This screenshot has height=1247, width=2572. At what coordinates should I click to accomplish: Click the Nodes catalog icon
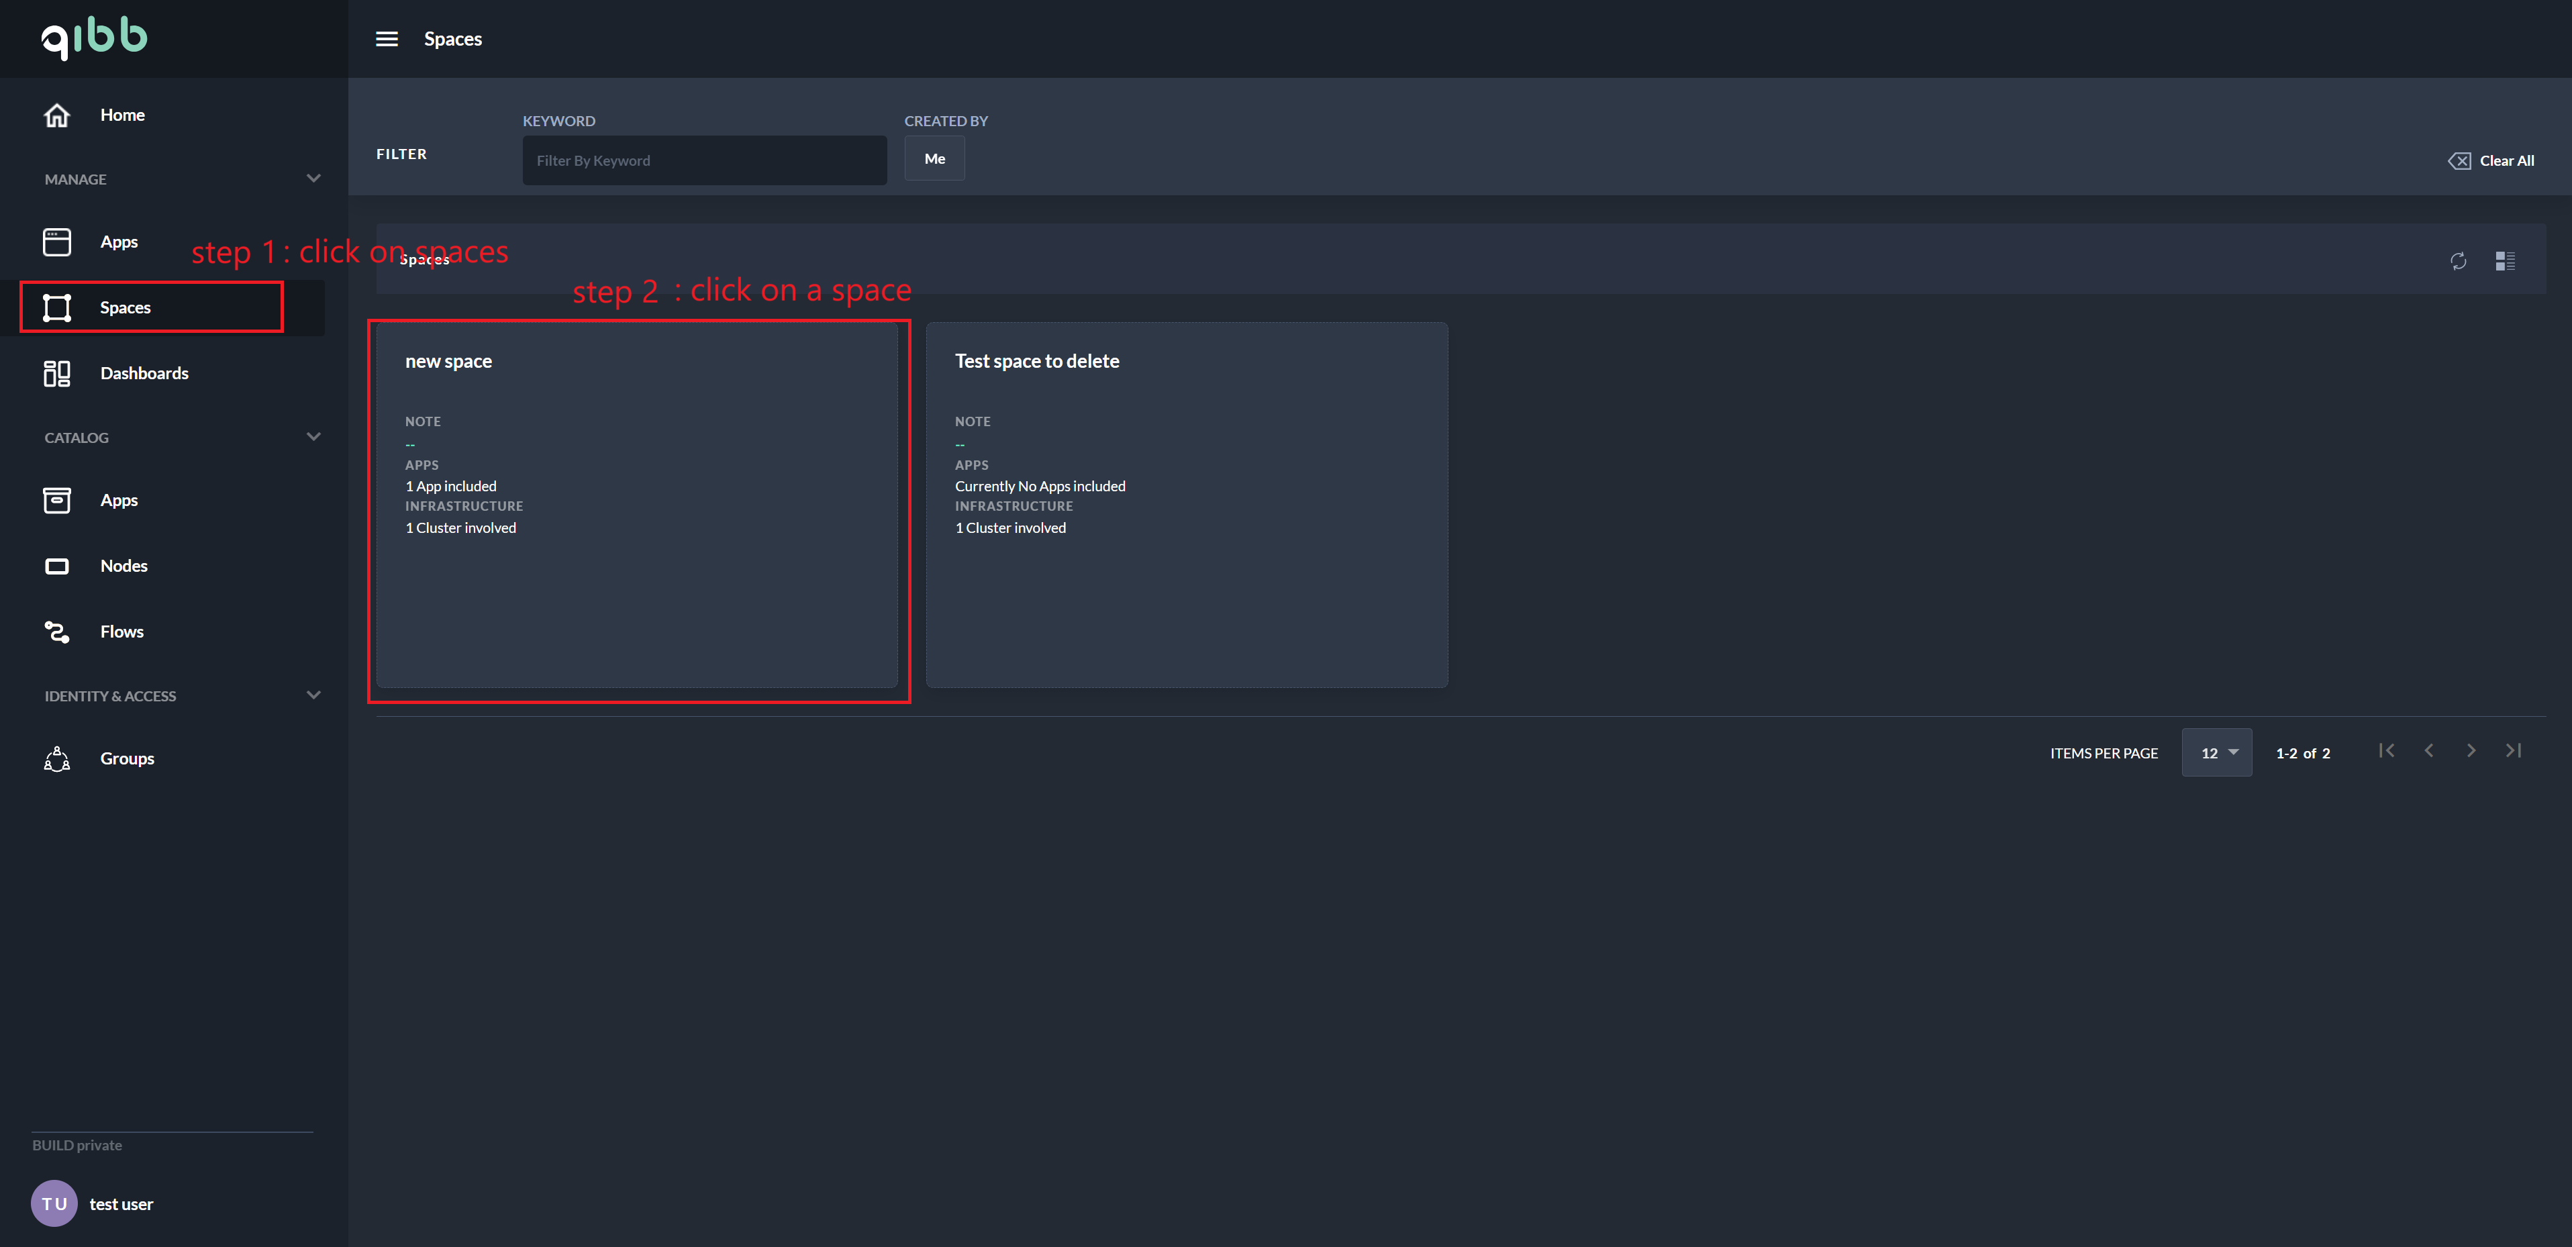click(x=57, y=566)
